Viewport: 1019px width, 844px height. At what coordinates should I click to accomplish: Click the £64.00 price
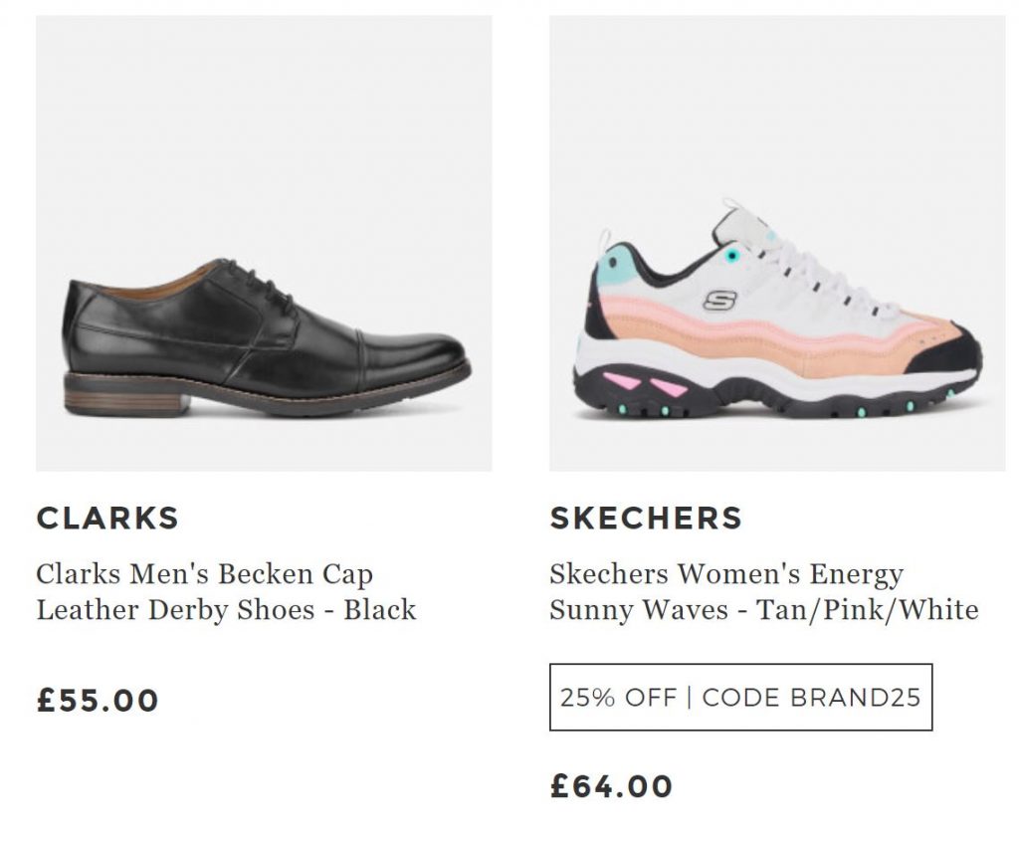[611, 787]
